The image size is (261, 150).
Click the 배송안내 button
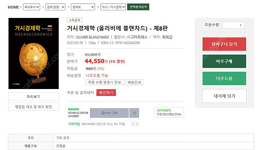(x=134, y=82)
